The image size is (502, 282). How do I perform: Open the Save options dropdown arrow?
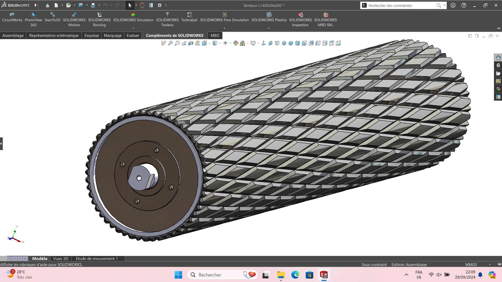(x=87, y=5)
